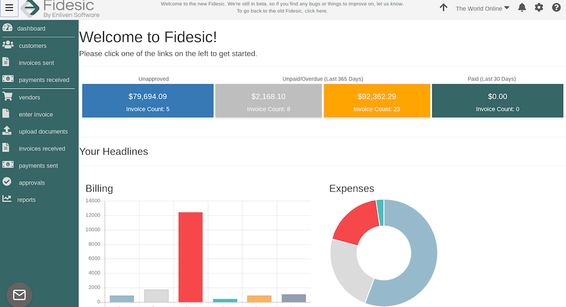Click the reports chart icon
The image size is (566, 307).
[x=7, y=199]
